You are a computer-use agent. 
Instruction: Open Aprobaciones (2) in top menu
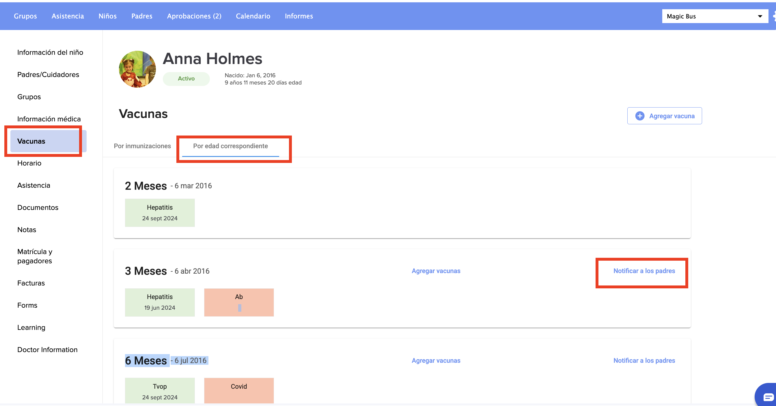(x=194, y=16)
